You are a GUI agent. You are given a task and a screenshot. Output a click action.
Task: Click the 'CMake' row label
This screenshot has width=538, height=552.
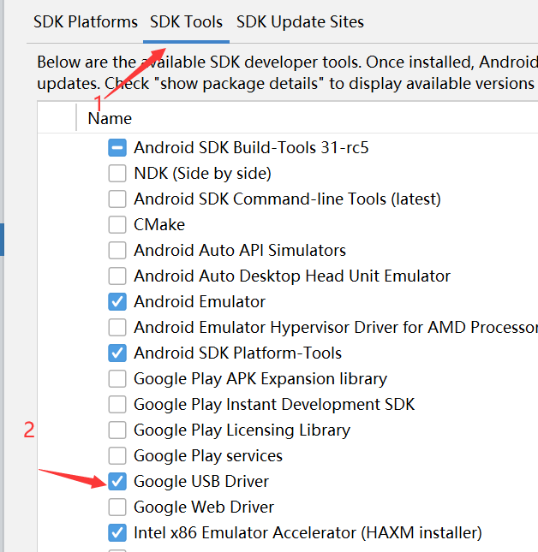coord(159,224)
